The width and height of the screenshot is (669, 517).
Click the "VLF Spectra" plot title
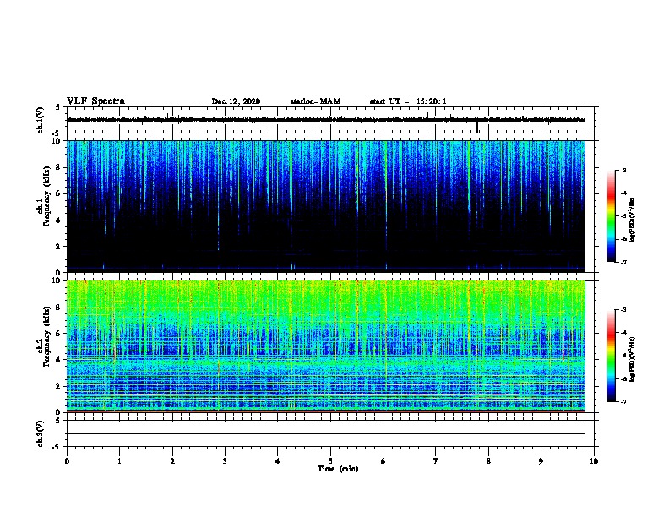click(x=95, y=101)
